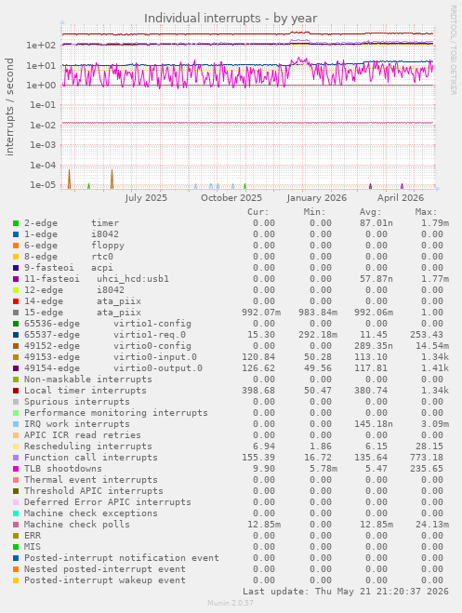Click the Munin 2.0.57 version footer text
462x613 pixels.
[x=231, y=603]
